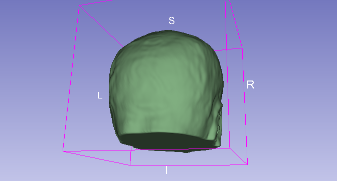This screenshot has height=181, width=337.
Task: Click the inner back-bottom corner of the bounding box
Action: tap(230, 148)
